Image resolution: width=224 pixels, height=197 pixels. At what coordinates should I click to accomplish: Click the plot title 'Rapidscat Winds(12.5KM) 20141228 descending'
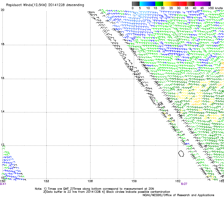click(x=45, y=5)
